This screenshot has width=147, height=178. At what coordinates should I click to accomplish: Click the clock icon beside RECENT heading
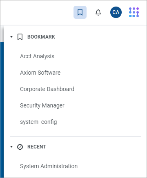pyautogui.click(x=20, y=147)
